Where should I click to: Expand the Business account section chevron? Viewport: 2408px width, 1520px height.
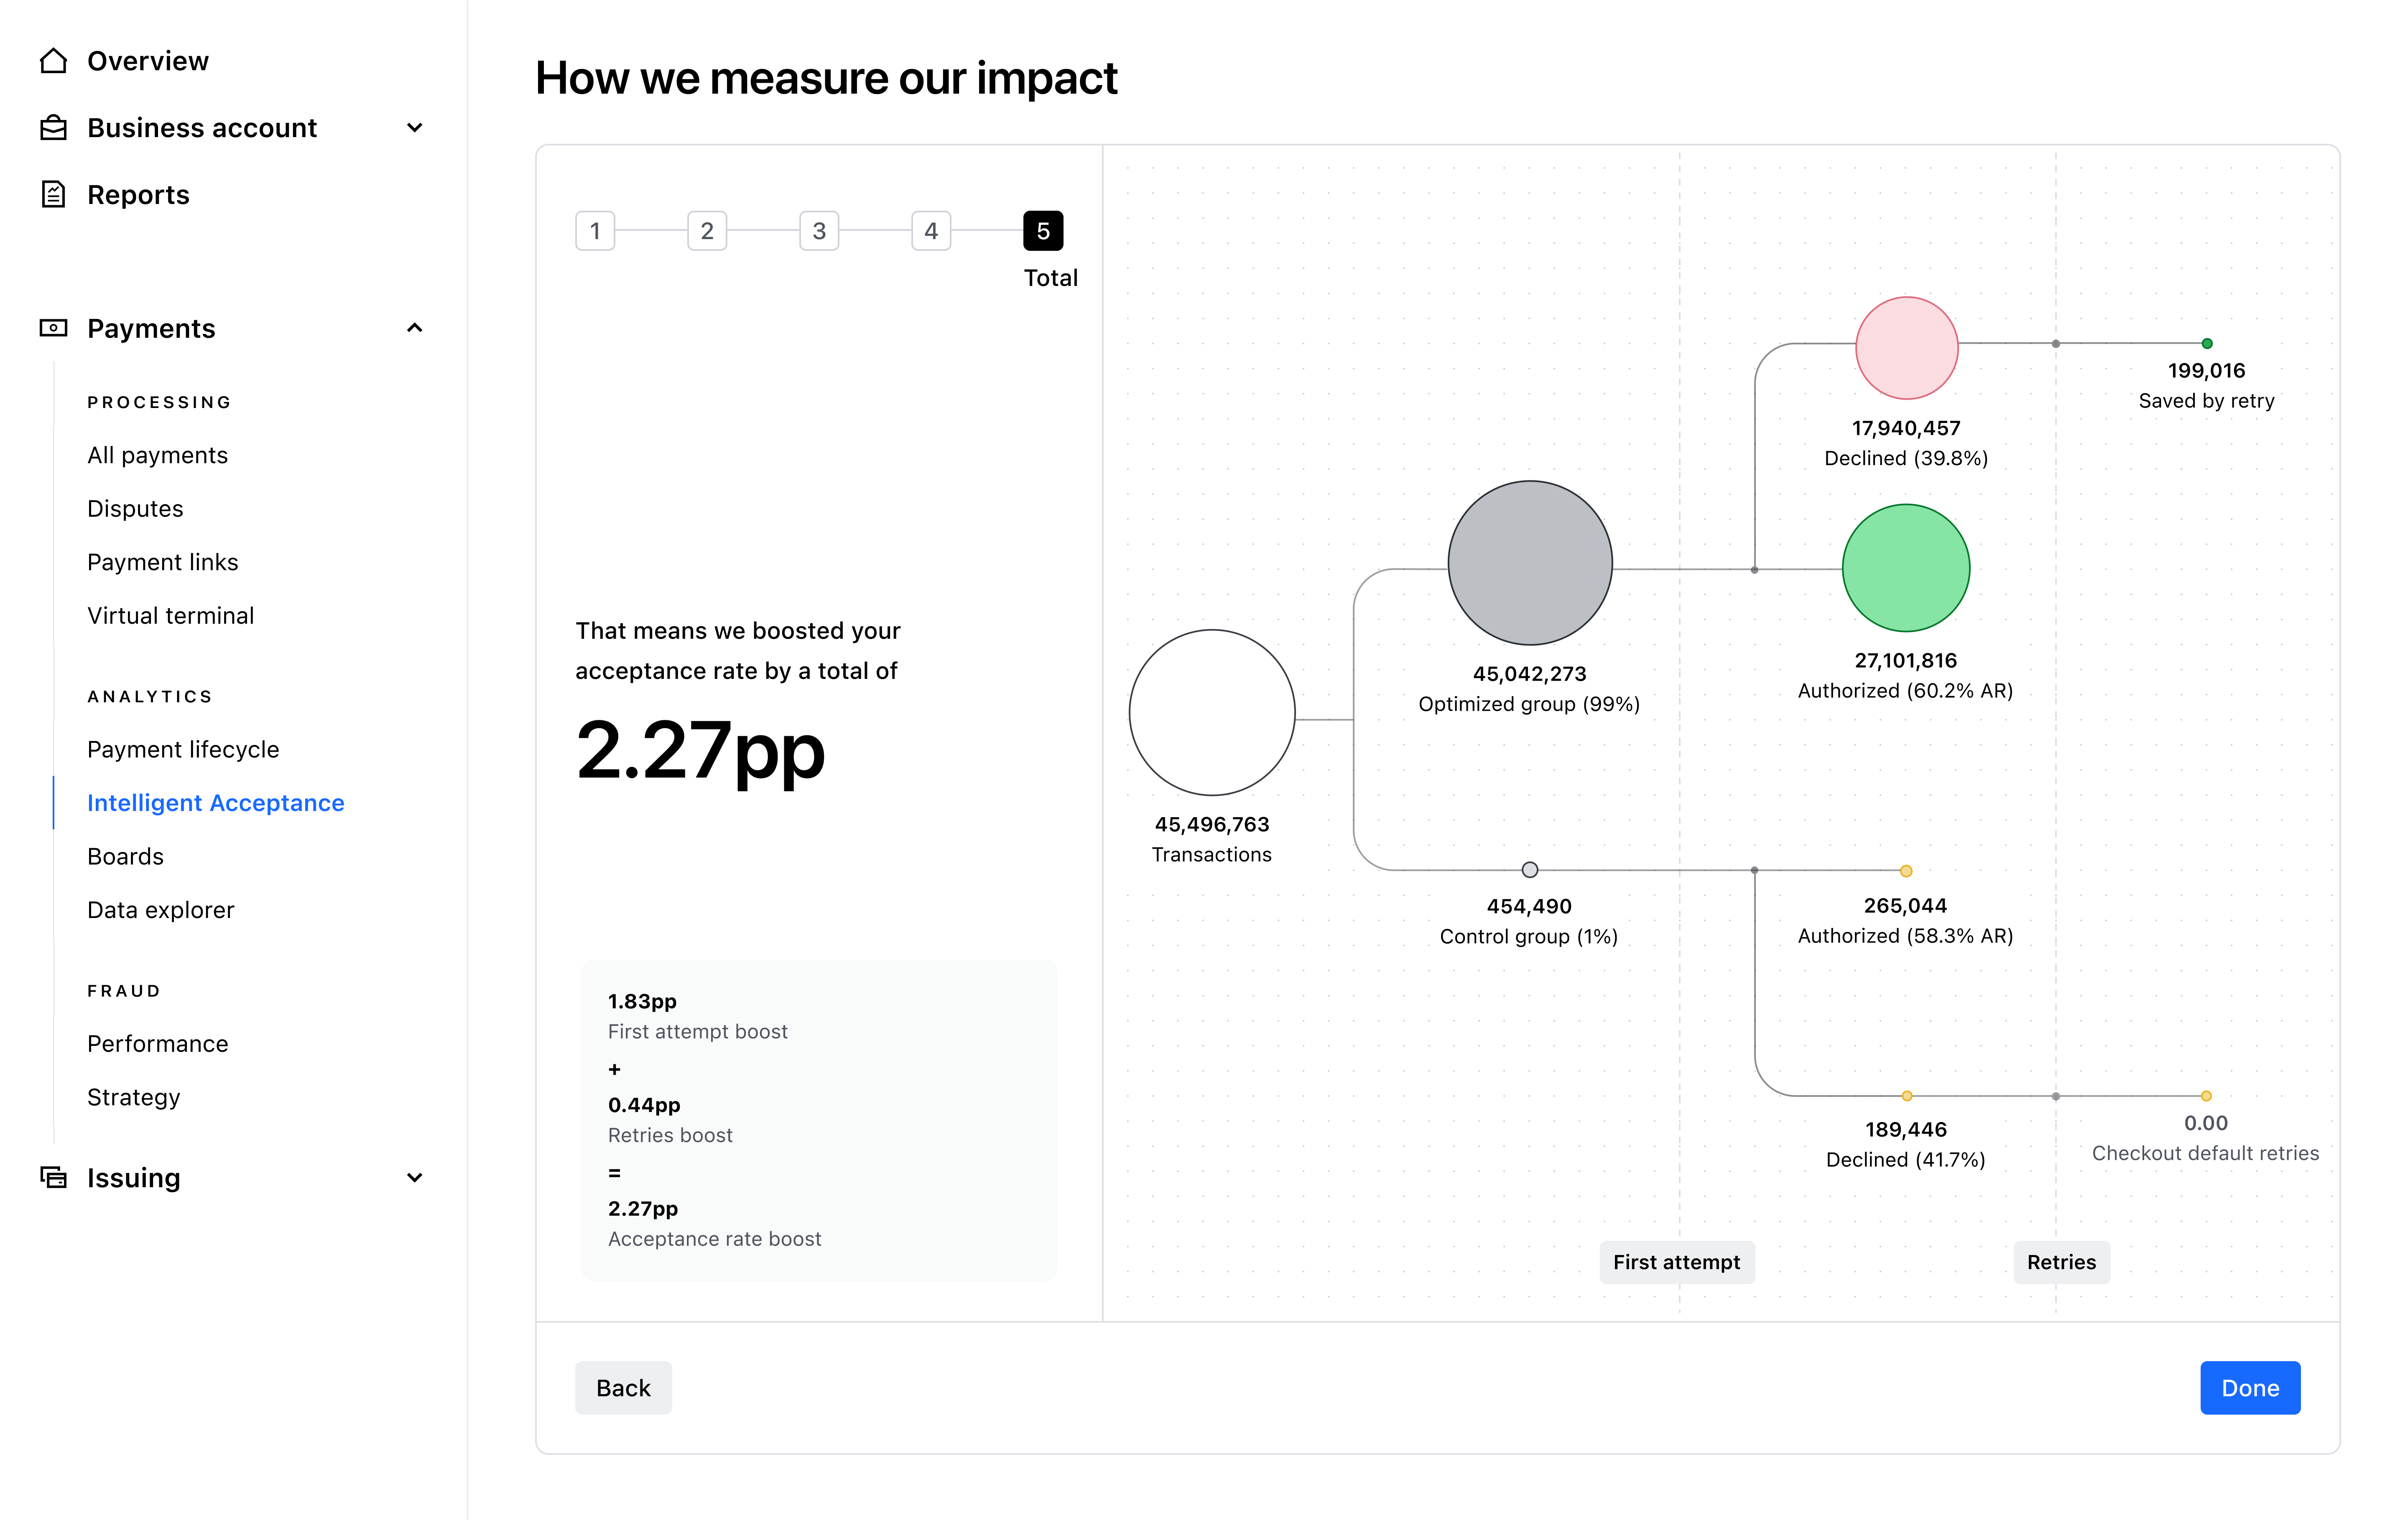pos(415,128)
